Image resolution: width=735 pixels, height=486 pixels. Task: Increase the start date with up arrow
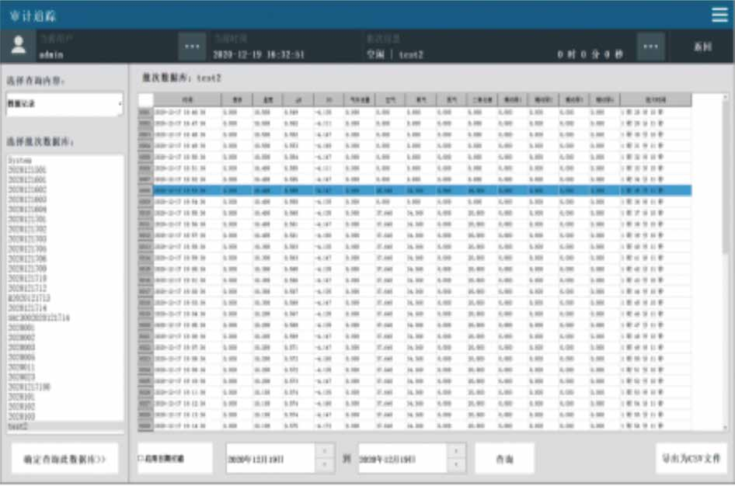pos(324,450)
